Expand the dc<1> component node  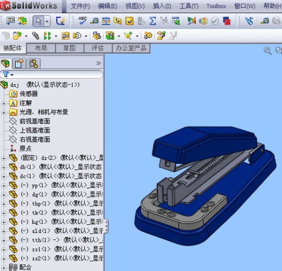coord(4,177)
